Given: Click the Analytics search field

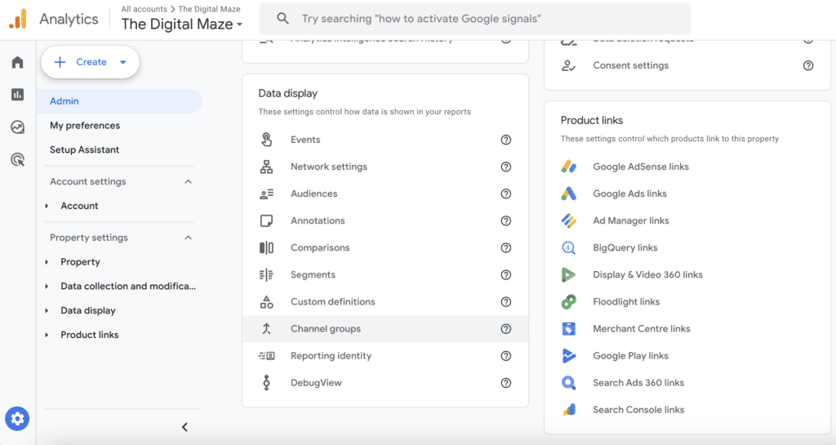Looking at the screenshot, I should (475, 19).
